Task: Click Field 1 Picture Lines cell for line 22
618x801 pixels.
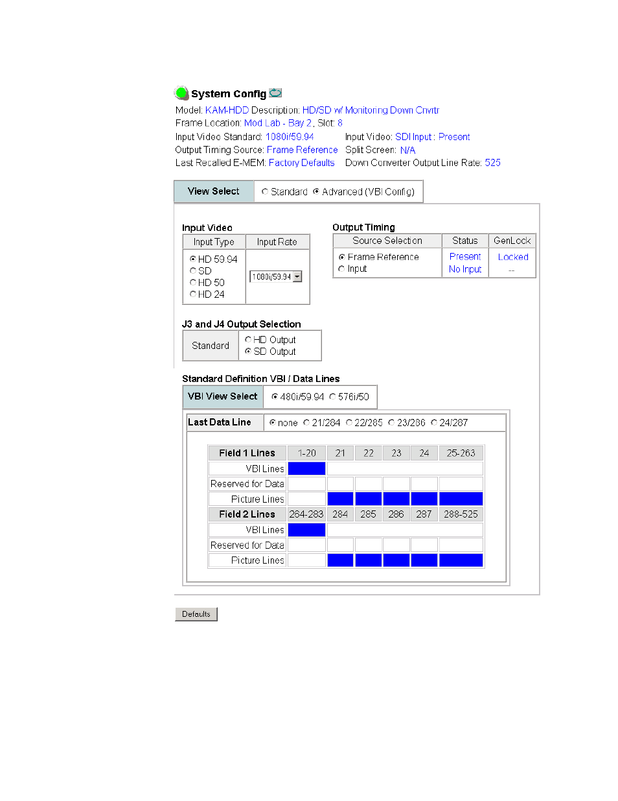Action: coord(368,499)
